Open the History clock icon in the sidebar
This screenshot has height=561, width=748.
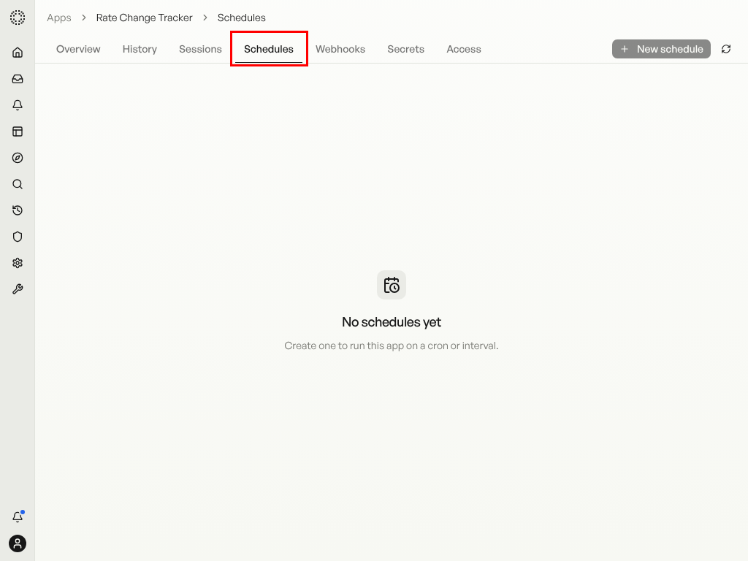[18, 210]
